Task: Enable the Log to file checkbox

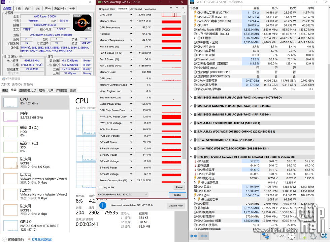Action: tap(101, 188)
